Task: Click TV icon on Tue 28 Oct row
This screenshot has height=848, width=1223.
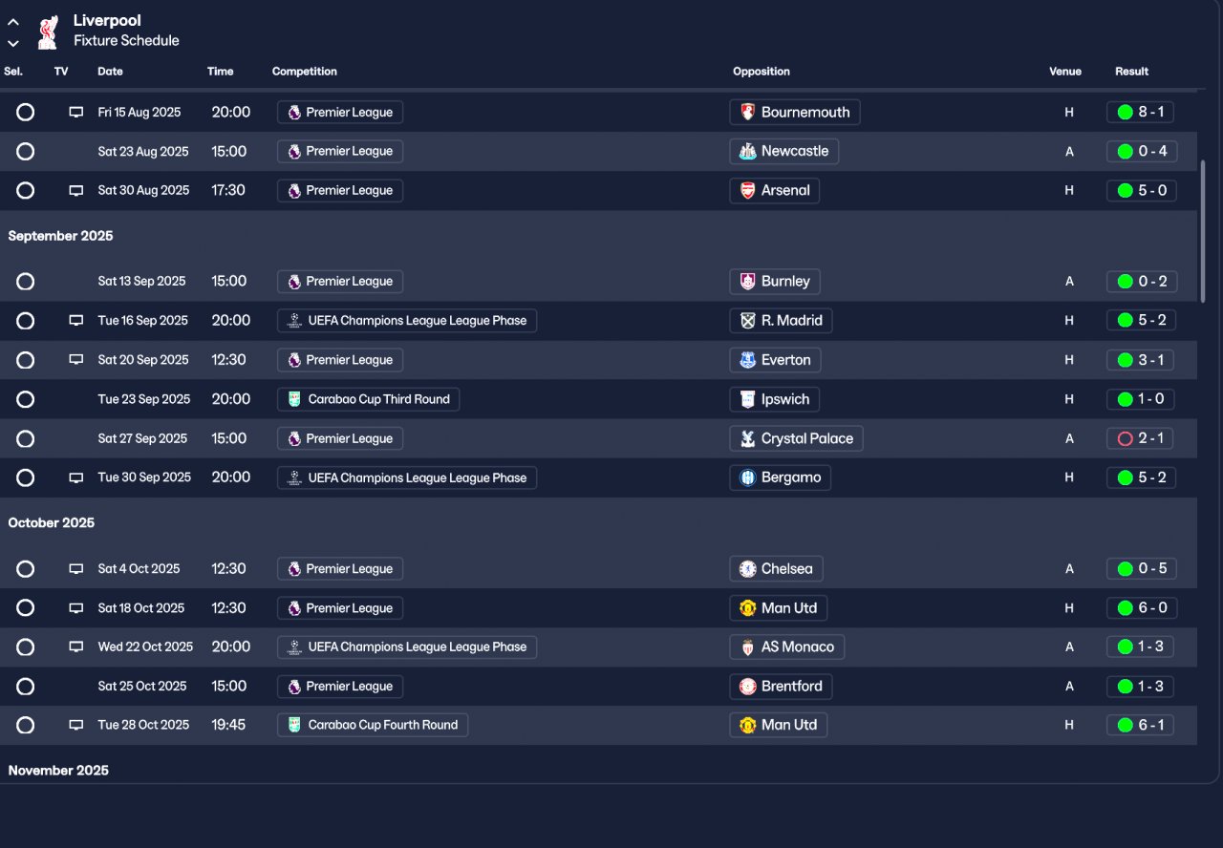Action: tap(76, 725)
